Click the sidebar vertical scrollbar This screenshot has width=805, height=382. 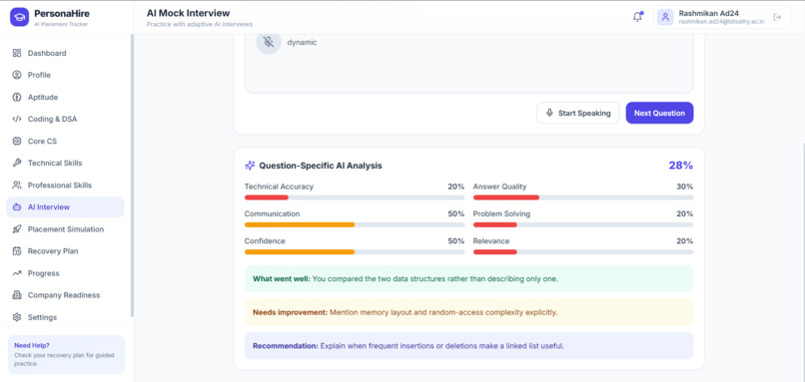[x=132, y=176]
